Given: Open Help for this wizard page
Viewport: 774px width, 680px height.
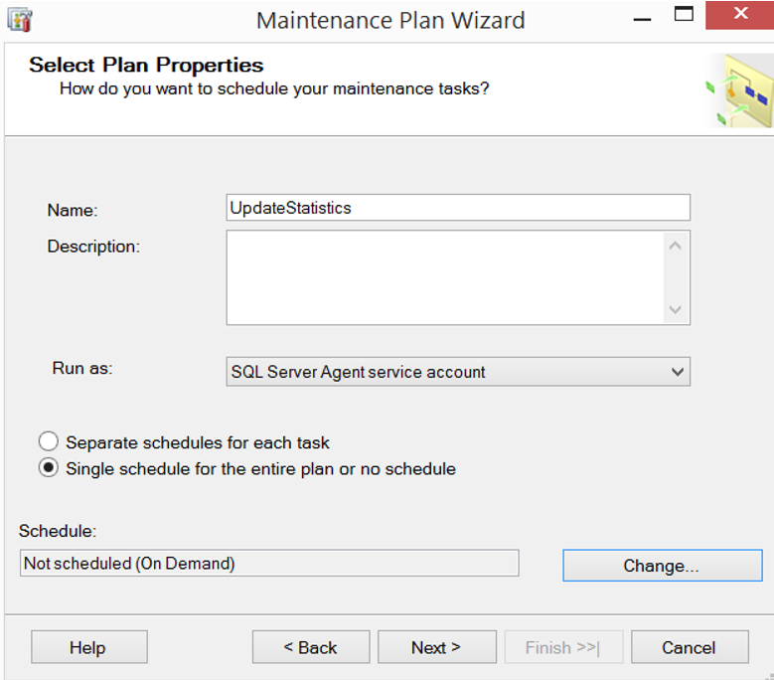Looking at the screenshot, I should 89,647.
